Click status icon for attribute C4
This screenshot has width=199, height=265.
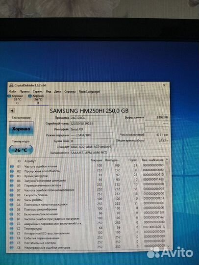coord(12,238)
